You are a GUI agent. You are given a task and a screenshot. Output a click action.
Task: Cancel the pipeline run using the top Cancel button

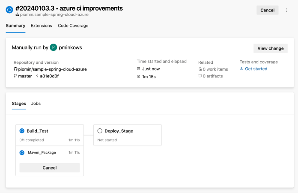click(268, 10)
